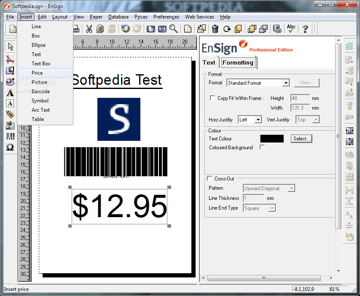This screenshot has width=360, height=296.
Task: Switch to the Formatting tab
Action: click(238, 62)
